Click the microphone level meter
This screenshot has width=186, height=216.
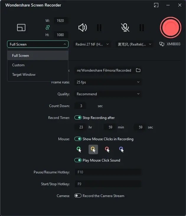coord(142,28)
